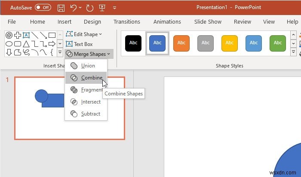
Task: Select the Triangle shape in gallery
Action: point(26,44)
